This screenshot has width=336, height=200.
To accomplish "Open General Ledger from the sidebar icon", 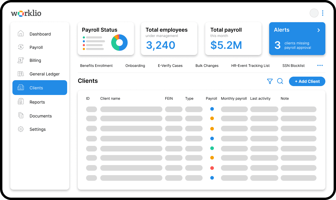I will 21,74.
